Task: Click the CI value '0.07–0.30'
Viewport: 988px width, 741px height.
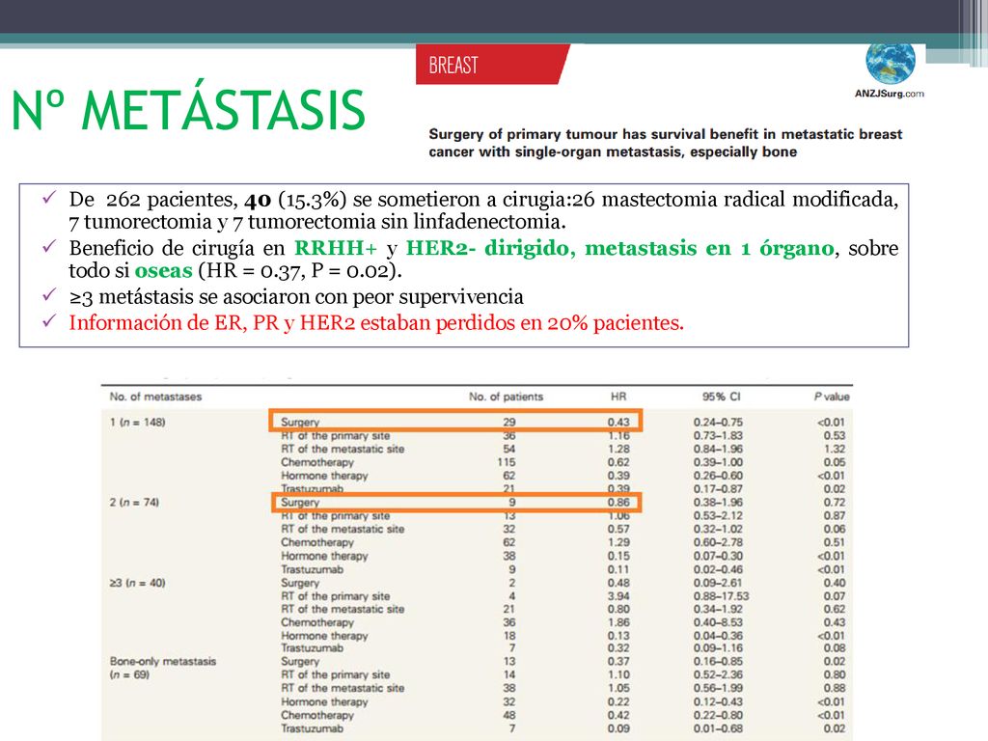Action: [x=718, y=556]
